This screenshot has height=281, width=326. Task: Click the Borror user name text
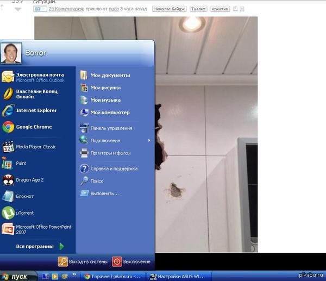35,53
